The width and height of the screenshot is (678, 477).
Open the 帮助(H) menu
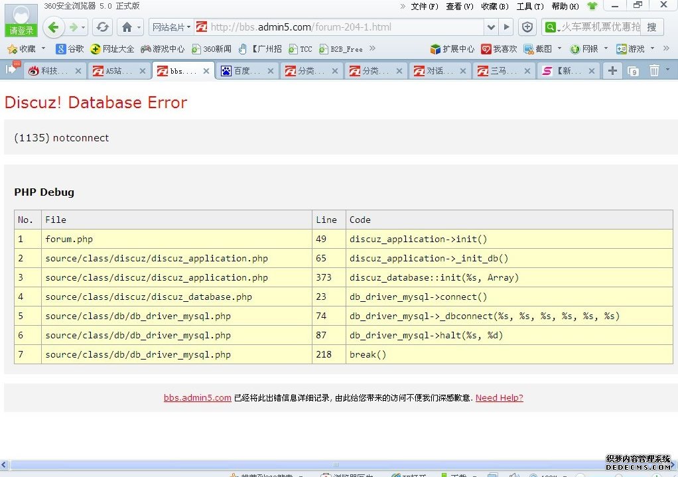565,6
